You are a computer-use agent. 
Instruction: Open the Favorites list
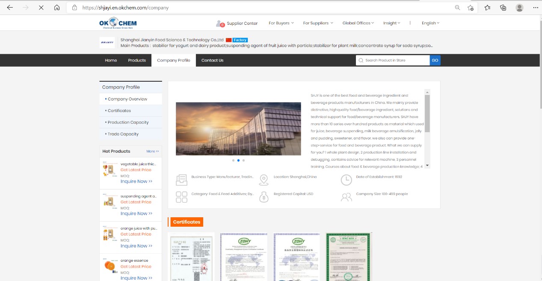(x=488, y=8)
